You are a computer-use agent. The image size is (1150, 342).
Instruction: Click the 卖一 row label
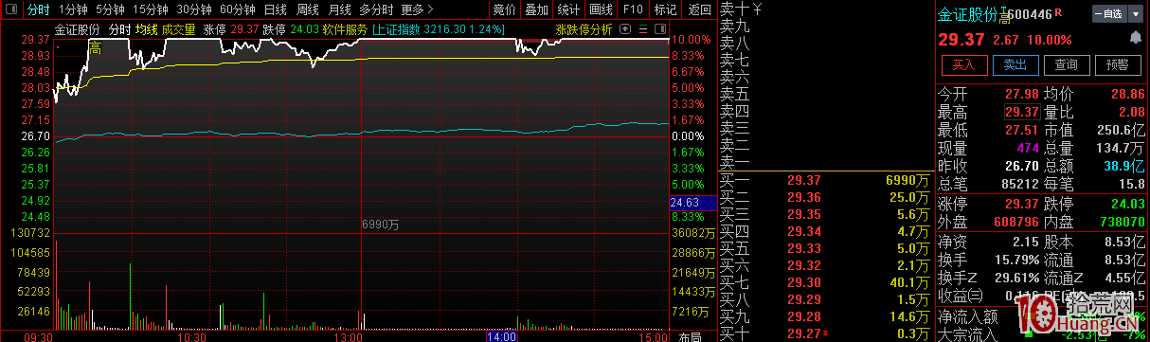(735, 162)
